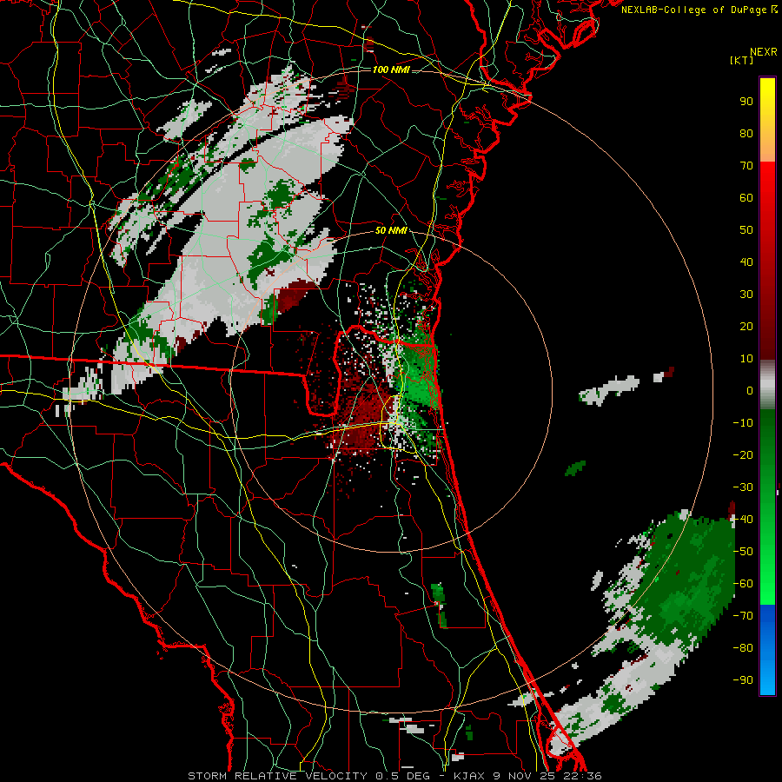Viewport: 782px width, 782px height.
Task: Click the -40 value on velocity scale
Action: [x=743, y=520]
